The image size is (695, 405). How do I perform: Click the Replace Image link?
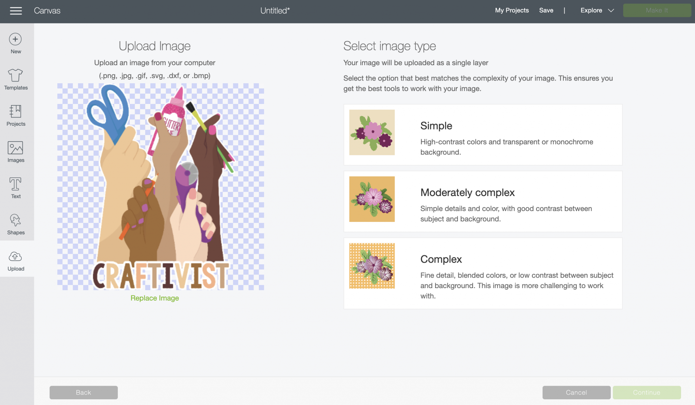pos(155,298)
